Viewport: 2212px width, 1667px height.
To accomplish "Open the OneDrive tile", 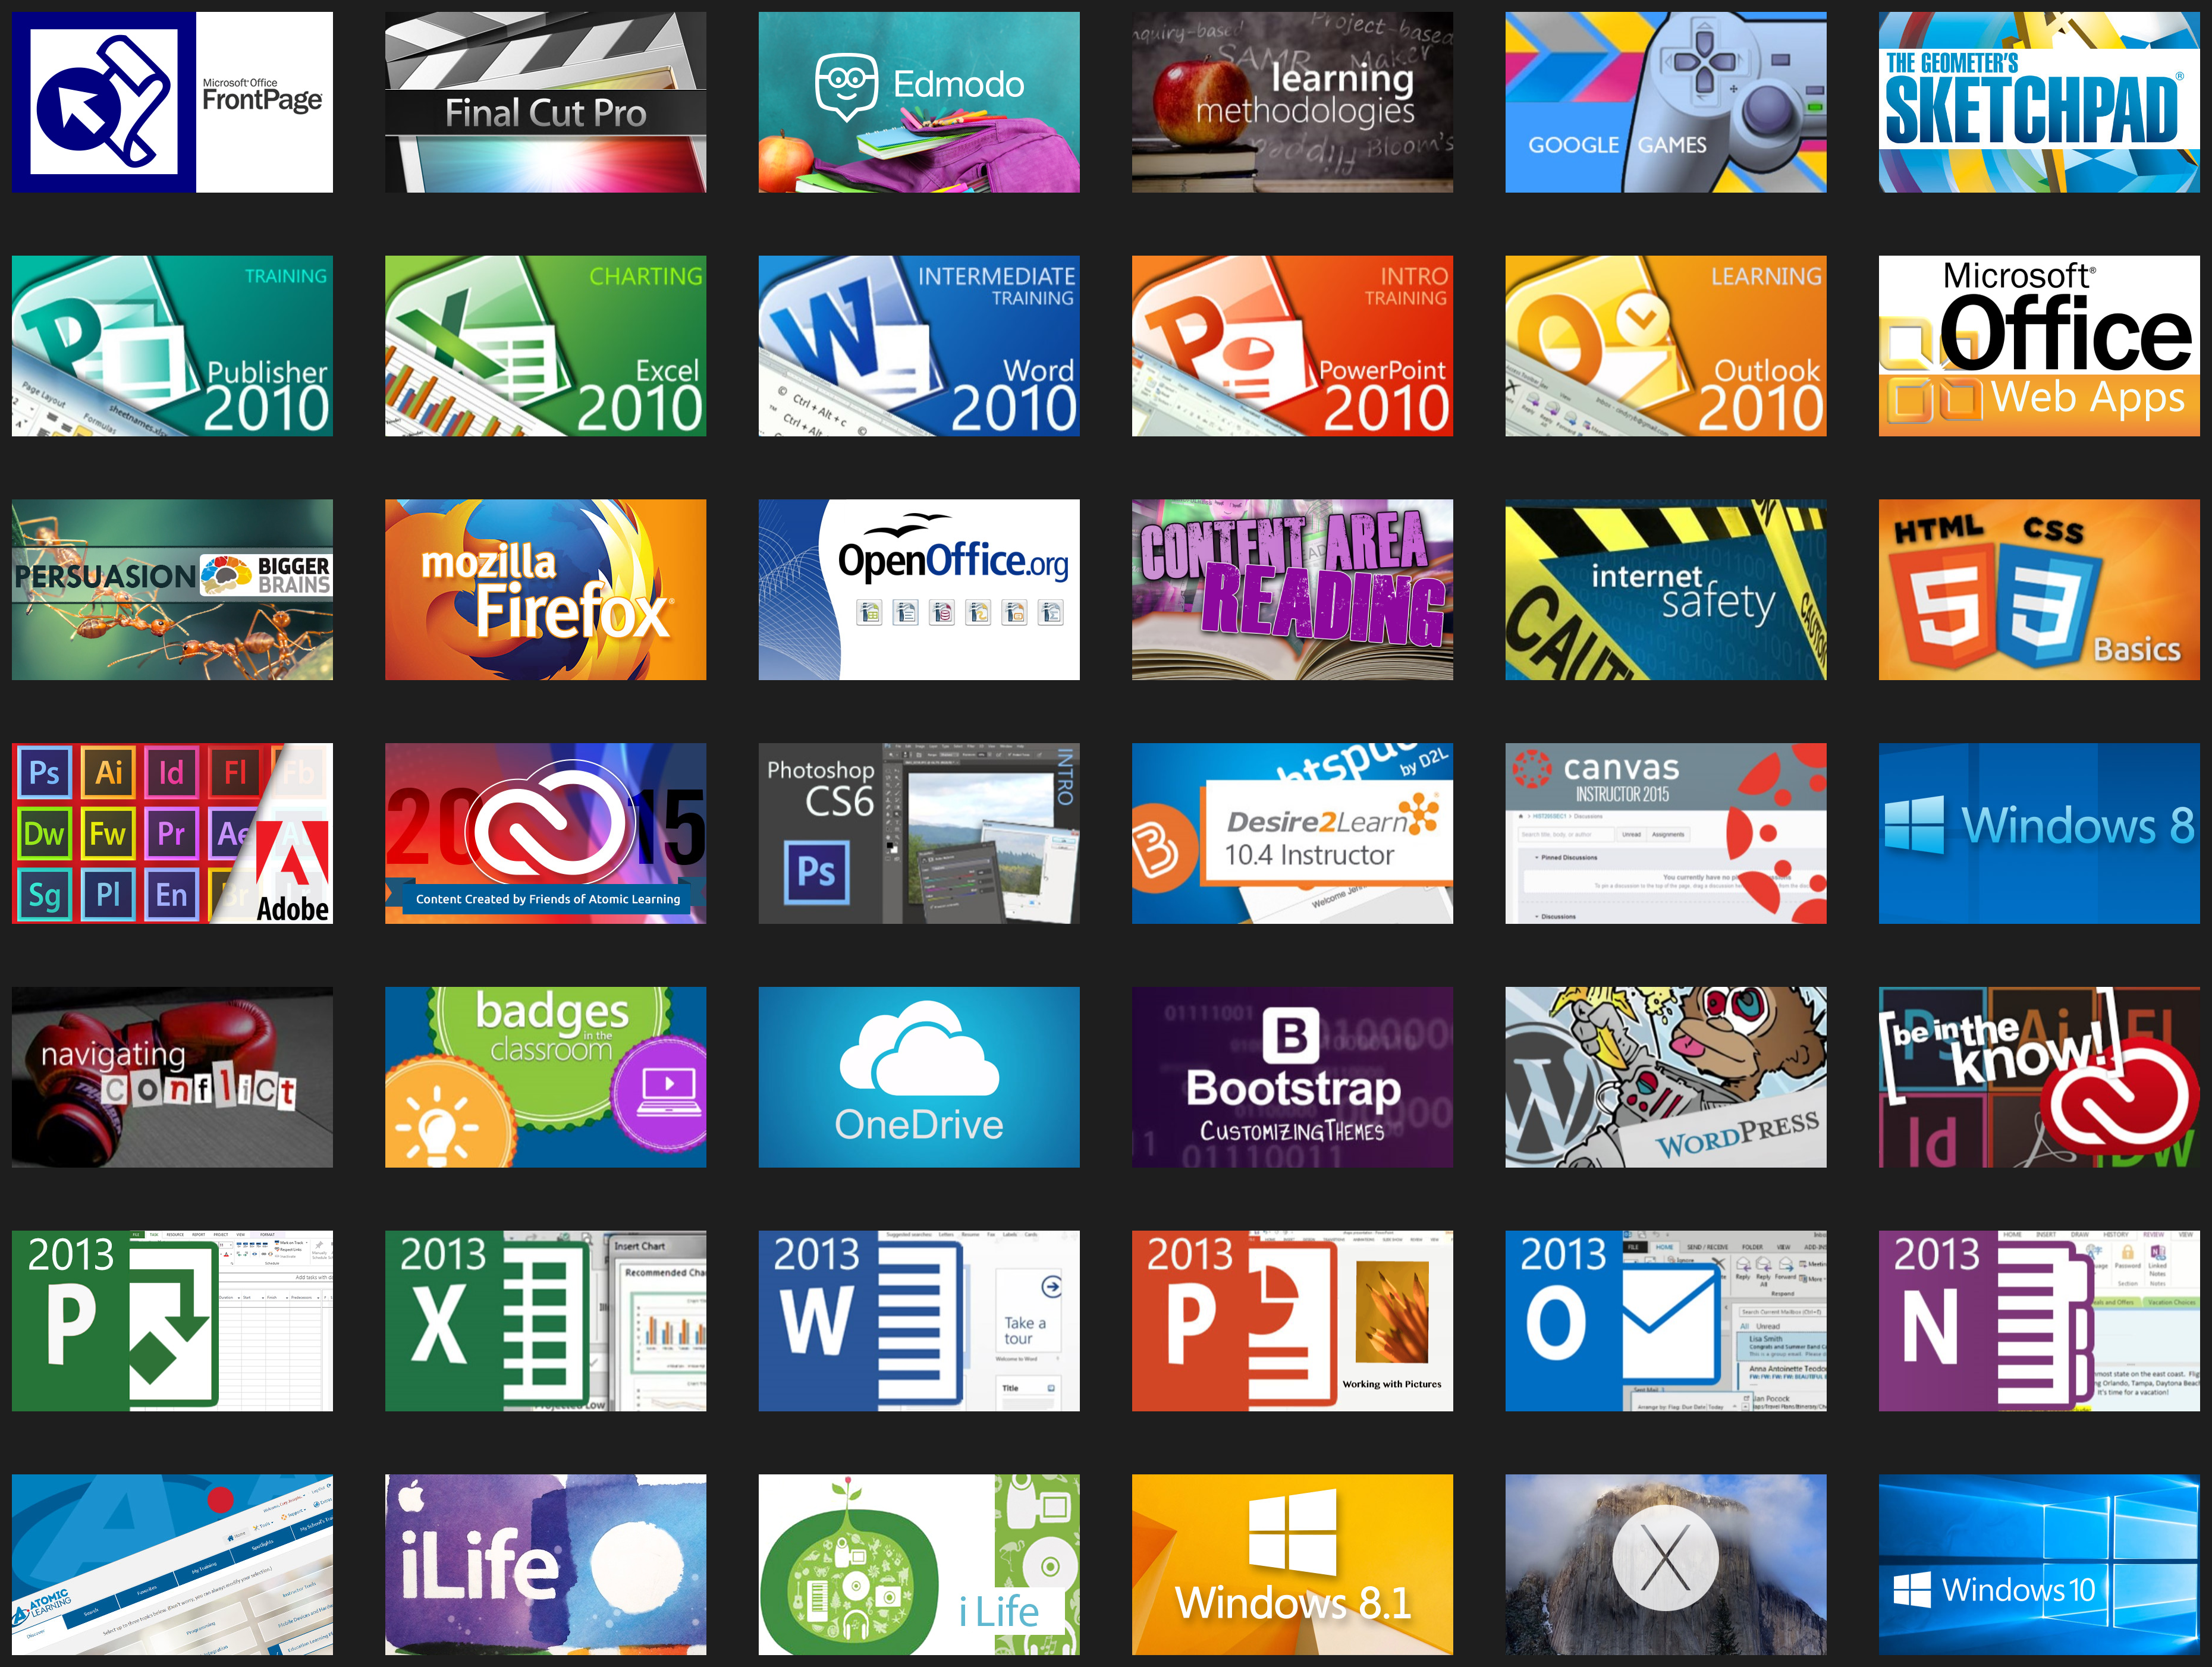I will click(918, 1077).
